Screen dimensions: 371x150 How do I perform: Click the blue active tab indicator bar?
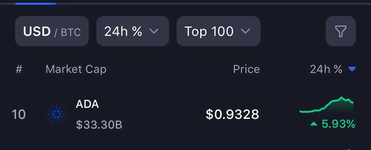pos(36,4)
